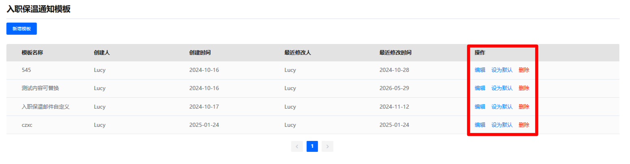The width and height of the screenshot is (630, 164).
Task: Click the 创建时间 column header
Action: point(200,53)
